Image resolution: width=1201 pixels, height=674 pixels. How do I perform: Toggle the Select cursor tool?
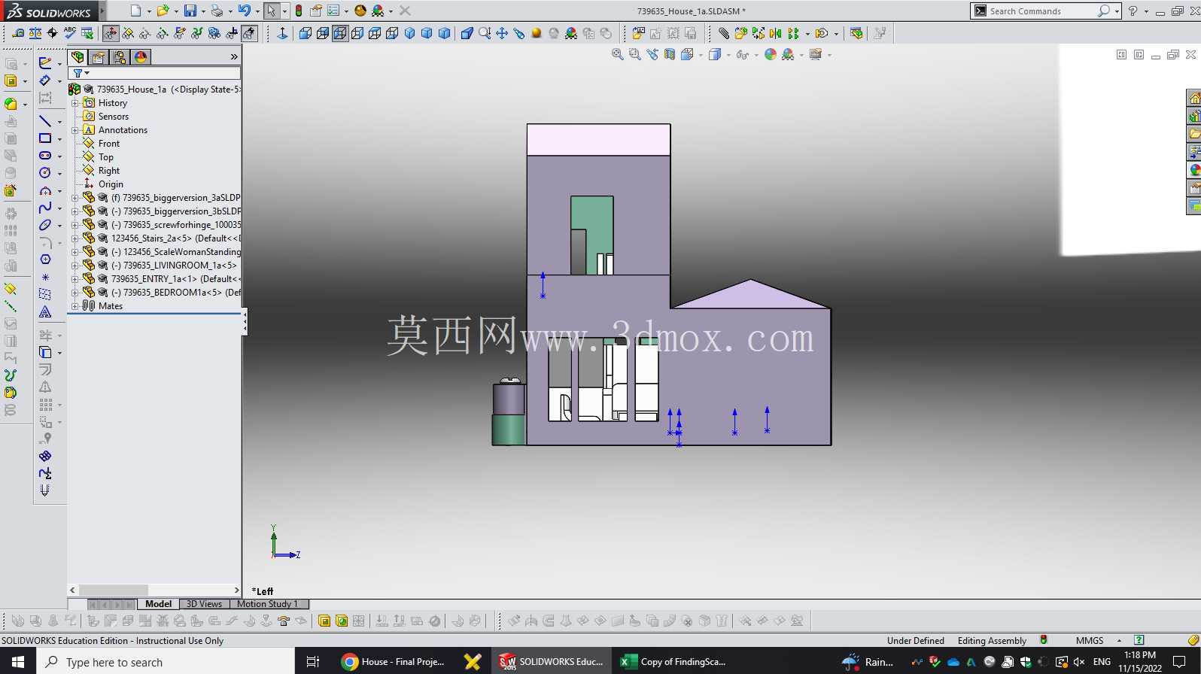click(x=271, y=11)
